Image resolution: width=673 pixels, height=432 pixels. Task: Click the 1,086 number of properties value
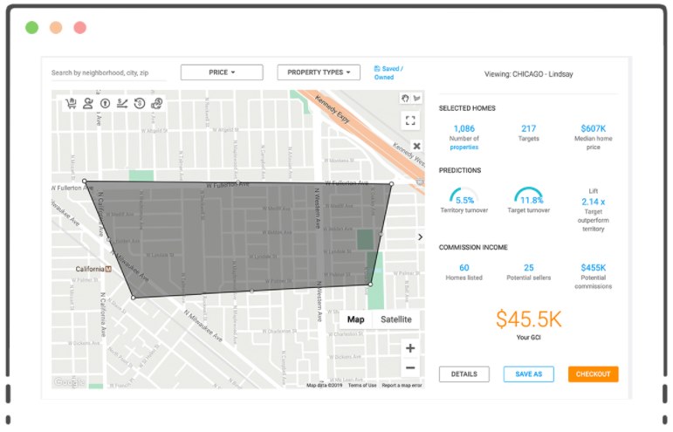coord(464,128)
